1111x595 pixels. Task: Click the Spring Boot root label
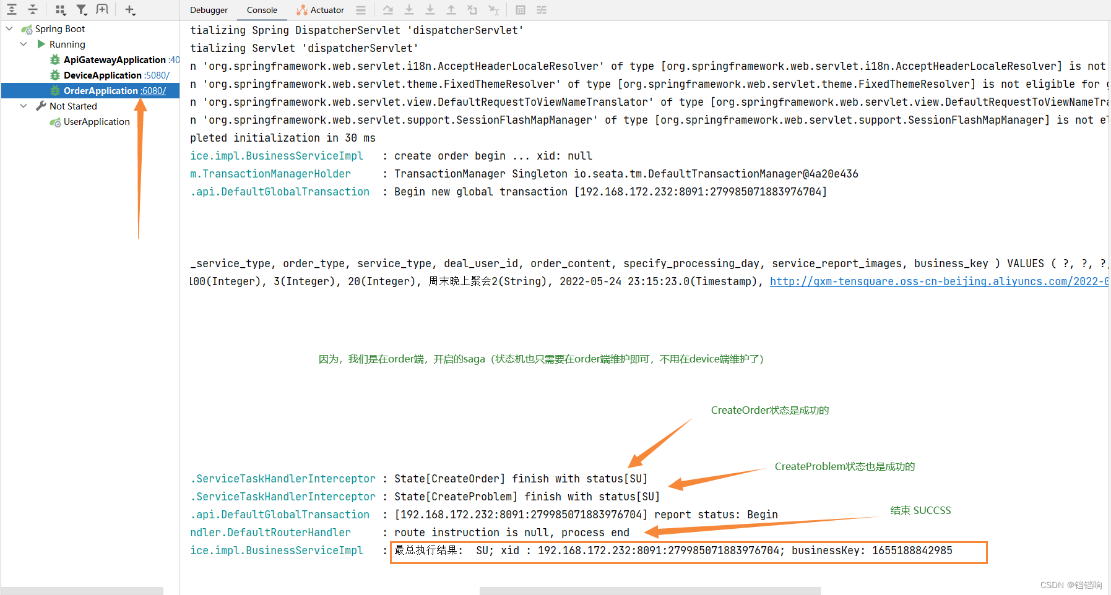(x=60, y=29)
